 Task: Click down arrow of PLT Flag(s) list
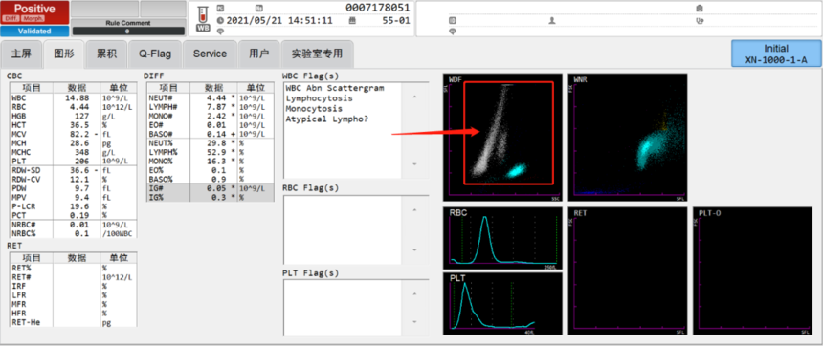415,321
